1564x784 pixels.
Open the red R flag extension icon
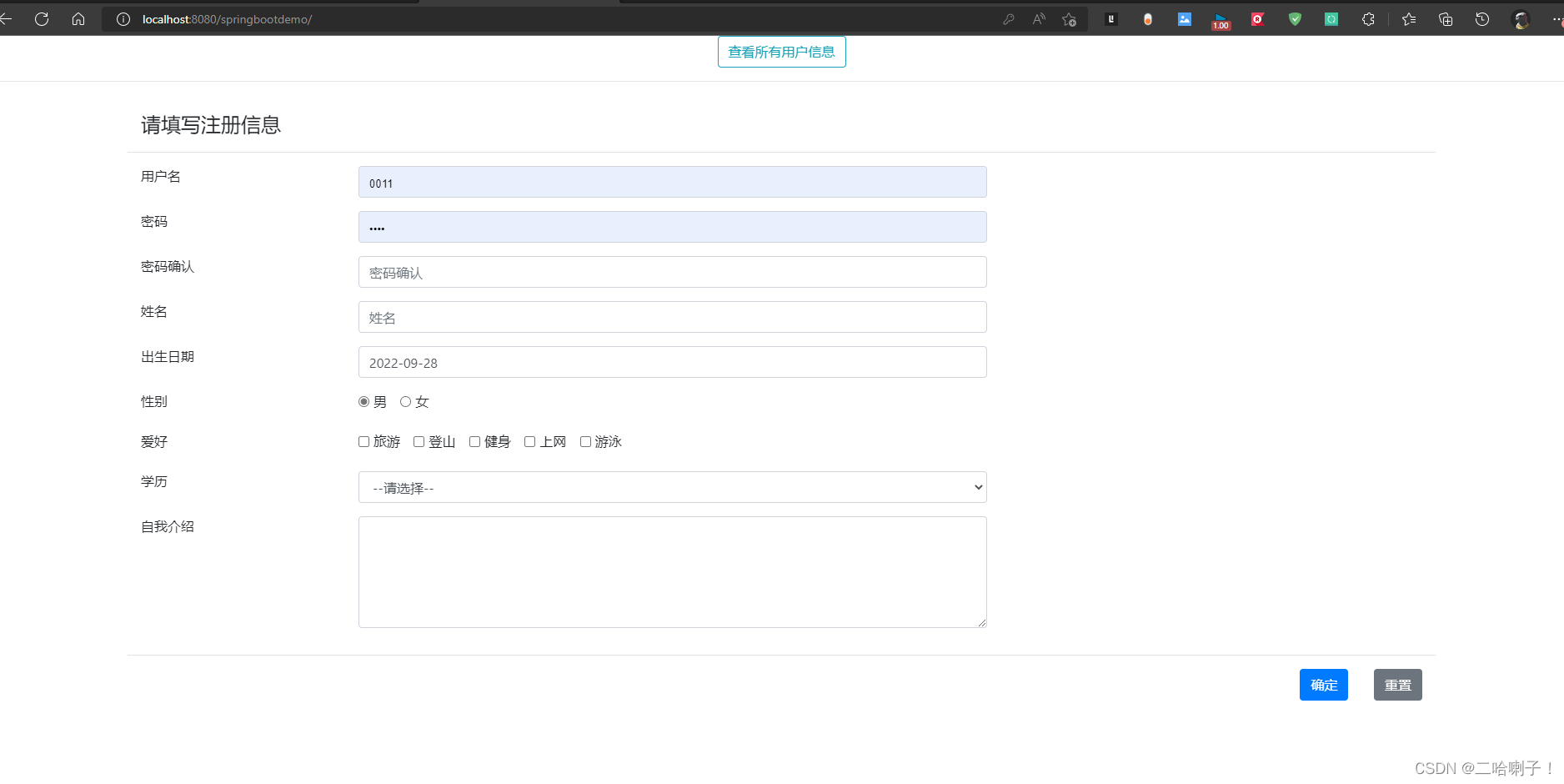(x=1258, y=19)
